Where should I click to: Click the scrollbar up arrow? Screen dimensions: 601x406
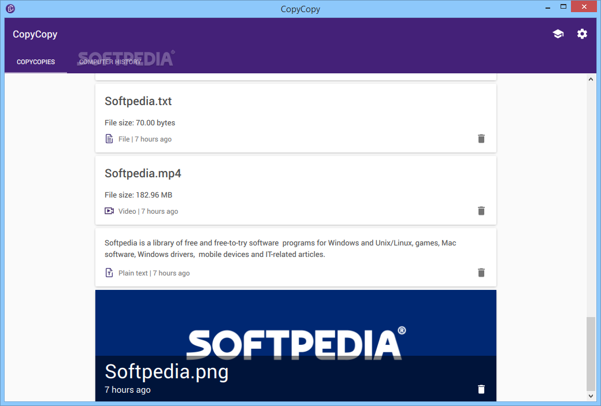pyautogui.click(x=591, y=79)
